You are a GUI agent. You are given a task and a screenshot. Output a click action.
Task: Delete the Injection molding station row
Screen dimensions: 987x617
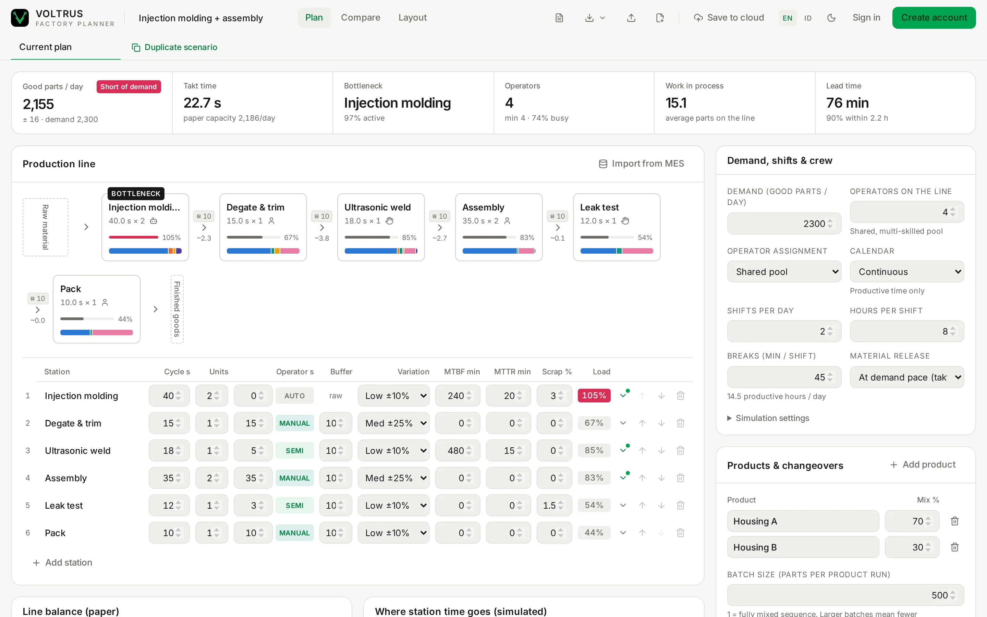680,396
